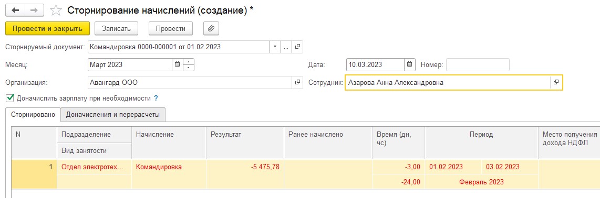Select the Сторнировано tab
The width and height of the screenshot is (600, 198).
33,114
